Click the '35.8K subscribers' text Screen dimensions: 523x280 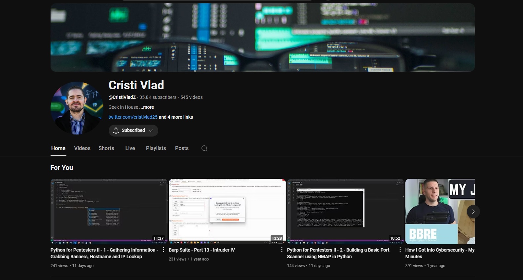[x=158, y=97]
